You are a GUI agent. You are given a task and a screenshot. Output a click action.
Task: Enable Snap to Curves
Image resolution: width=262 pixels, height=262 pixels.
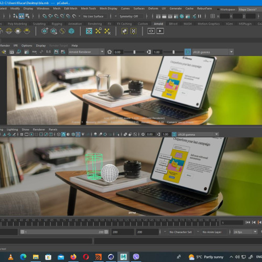tap(51, 16)
